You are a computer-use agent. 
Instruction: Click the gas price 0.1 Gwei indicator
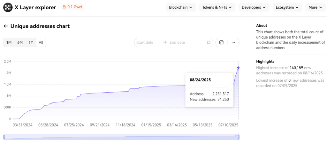pos(72,7)
